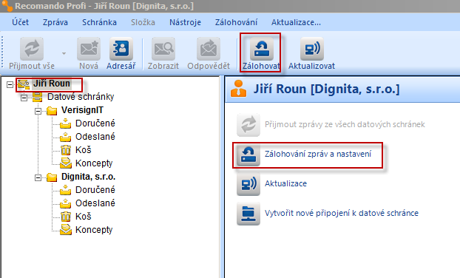This screenshot has height=278, width=460.
Task: Click the Koncepty drafts icon under VerisignIT
Action: tap(65, 163)
